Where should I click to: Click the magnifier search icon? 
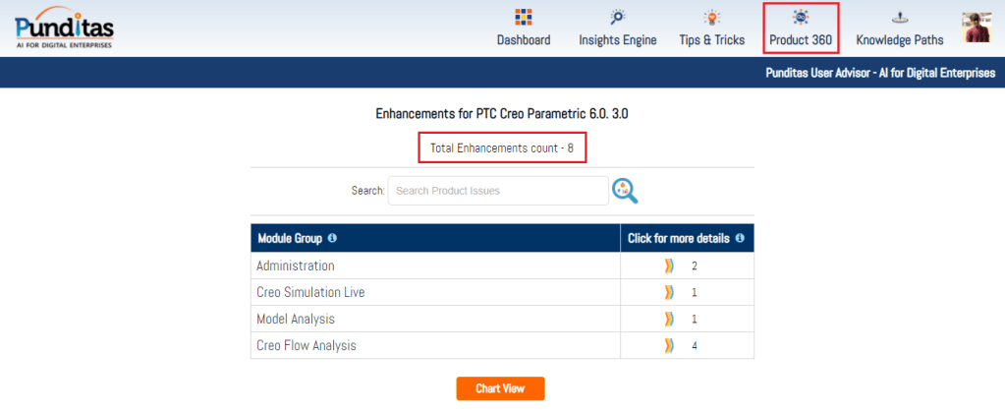click(x=625, y=191)
